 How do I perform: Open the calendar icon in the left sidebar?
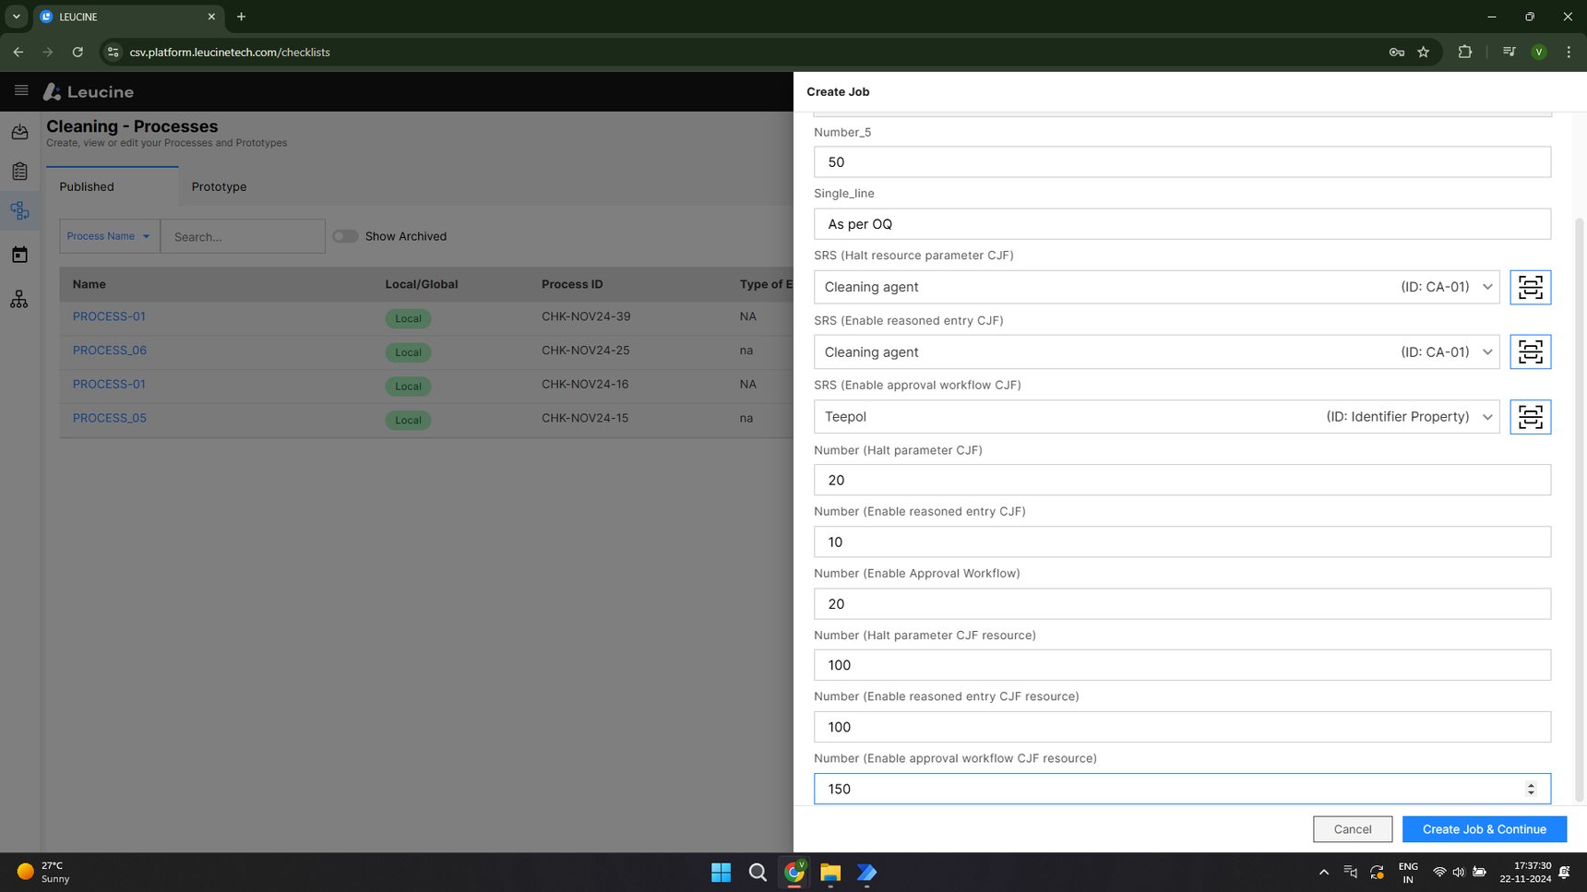[x=19, y=254]
